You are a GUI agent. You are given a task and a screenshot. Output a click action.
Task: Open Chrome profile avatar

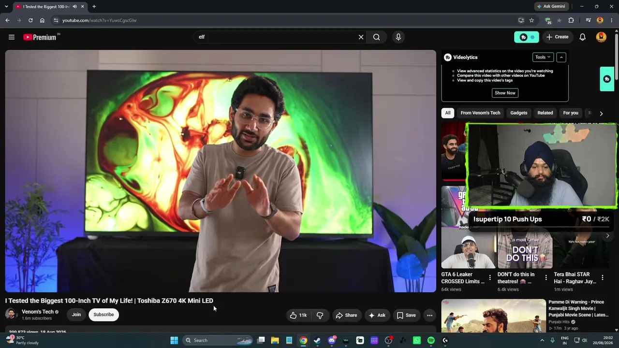coord(600,20)
